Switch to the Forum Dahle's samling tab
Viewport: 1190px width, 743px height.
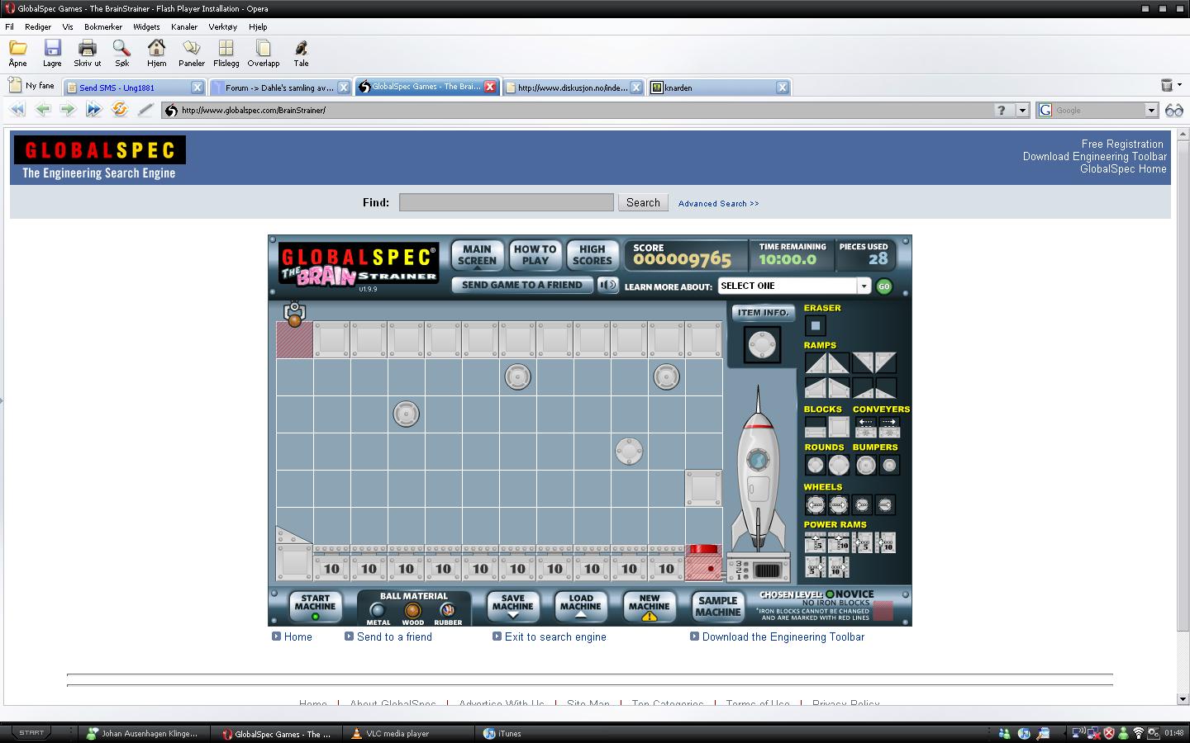pyautogui.click(x=279, y=87)
